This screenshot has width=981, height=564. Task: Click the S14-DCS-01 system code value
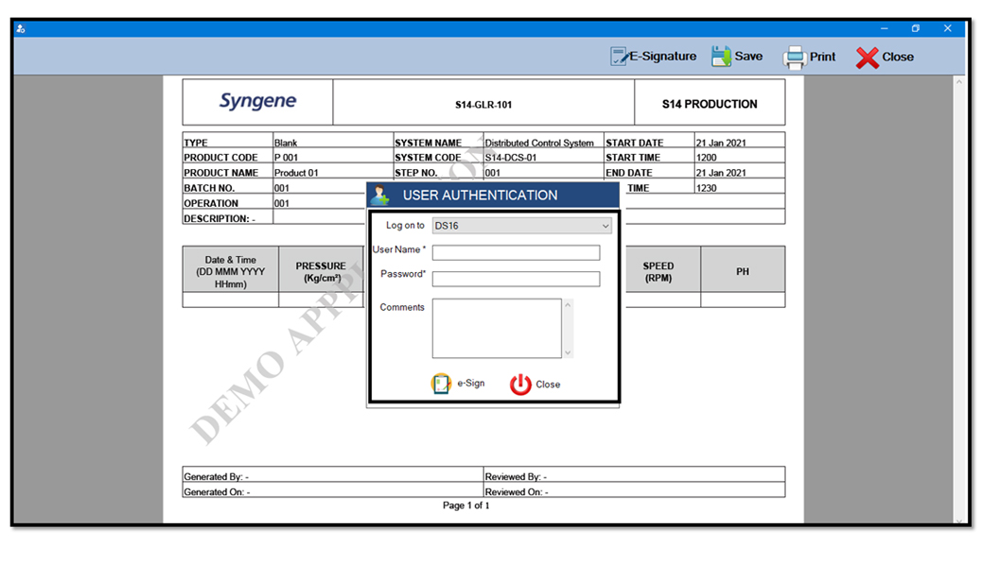point(511,158)
